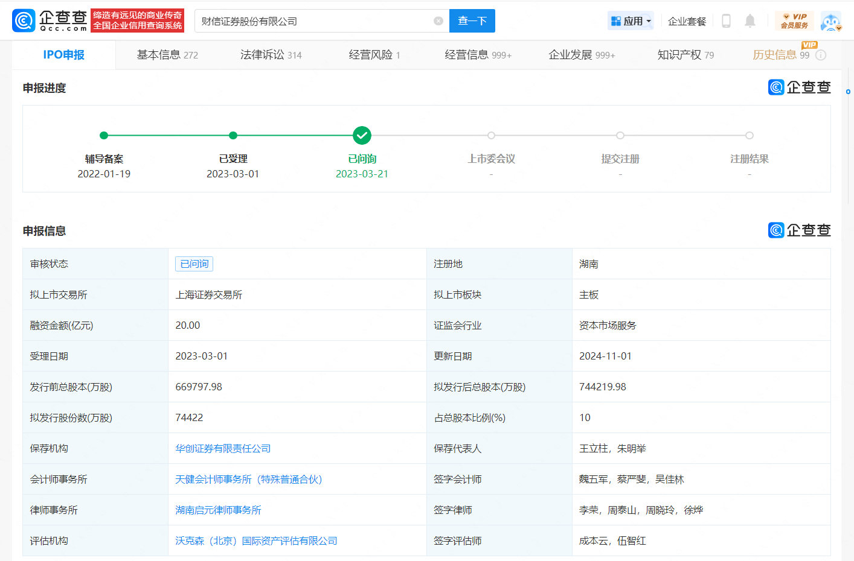Open the 华创证券有限责任公司 link
This screenshot has height=561, width=854.
coord(223,449)
